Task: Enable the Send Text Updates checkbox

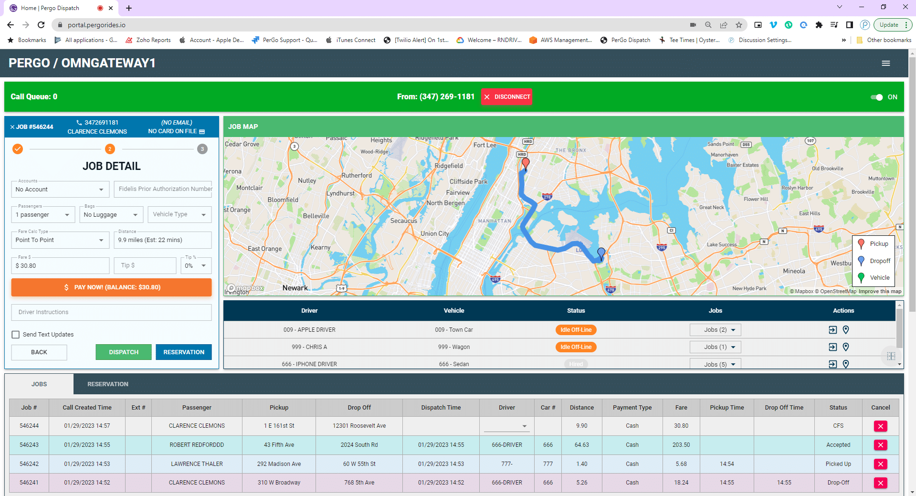Action: 16,334
